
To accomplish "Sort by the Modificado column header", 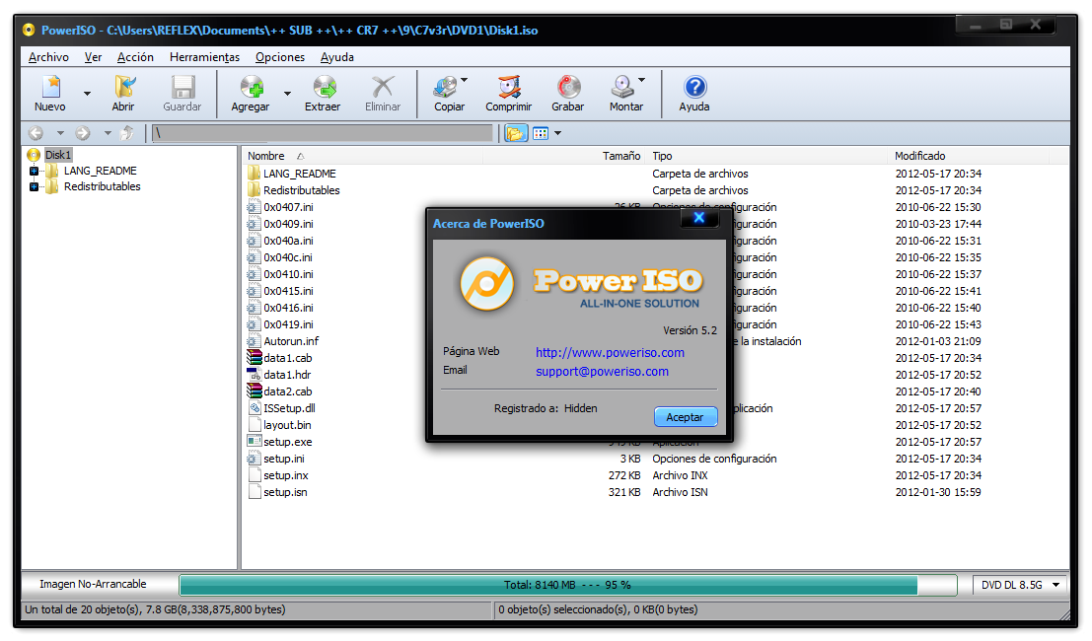I will click(920, 156).
